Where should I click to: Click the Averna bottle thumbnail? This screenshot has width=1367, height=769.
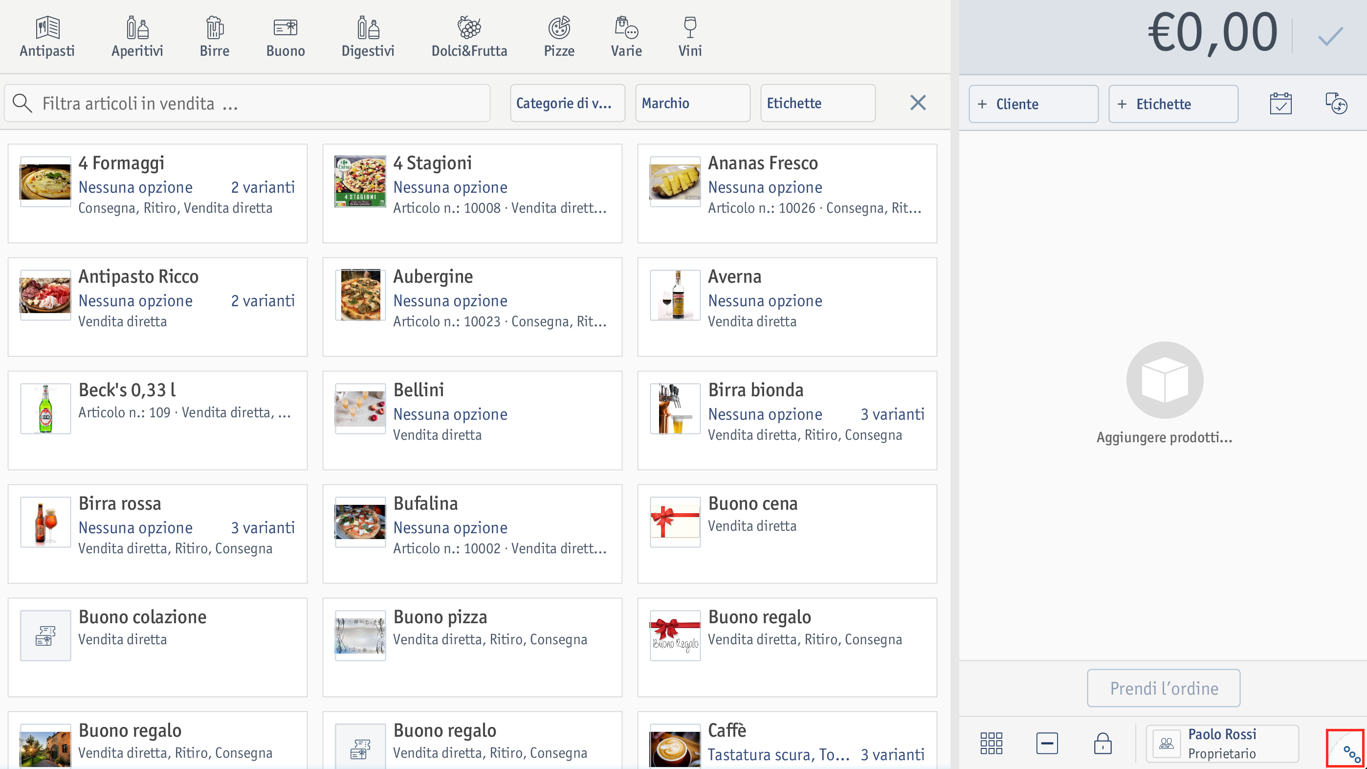(675, 295)
